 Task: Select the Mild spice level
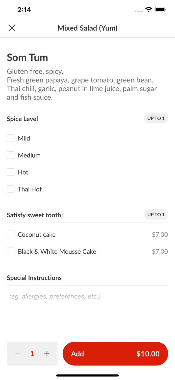pyautogui.click(x=10, y=138)
